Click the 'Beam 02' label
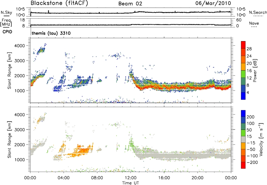Image resolution: width=267 pixels, height=185 pixels. pos(130,4)
